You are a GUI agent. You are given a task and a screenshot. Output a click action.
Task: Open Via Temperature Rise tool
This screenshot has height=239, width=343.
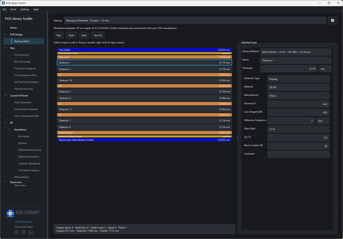(25, 75)
